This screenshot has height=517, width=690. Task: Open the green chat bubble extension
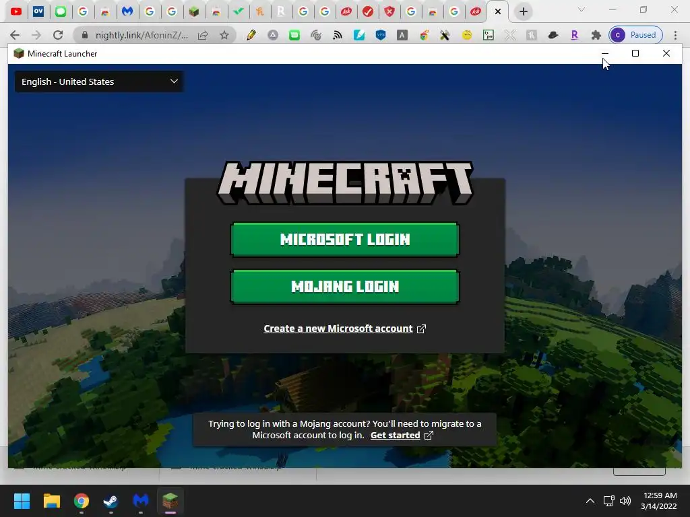tap(294, 35)
